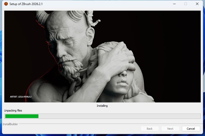
Task: Click the disabled Back button
Action: 150,129
